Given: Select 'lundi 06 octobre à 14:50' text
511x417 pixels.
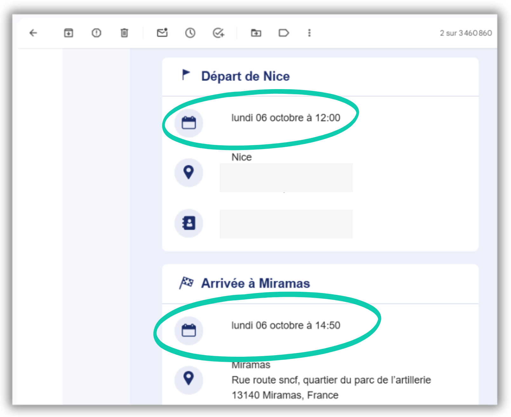Looking at the screenshot, I should (x=286, y=325).
